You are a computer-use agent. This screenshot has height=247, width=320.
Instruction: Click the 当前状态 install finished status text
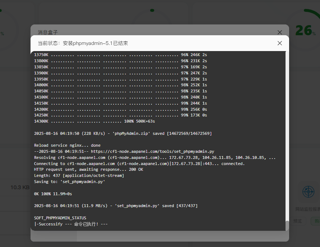[x=83, y=43]
